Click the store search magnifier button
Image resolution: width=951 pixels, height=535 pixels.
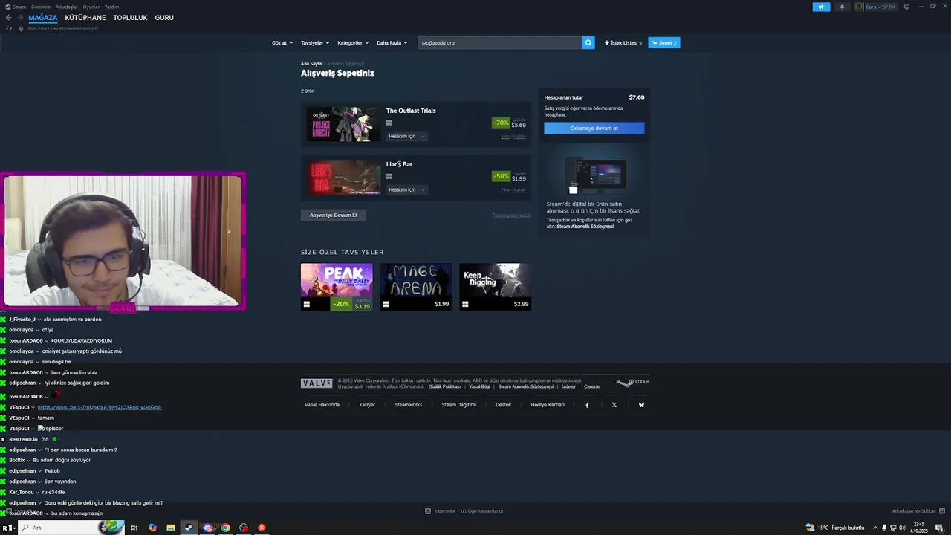(588, 42)
